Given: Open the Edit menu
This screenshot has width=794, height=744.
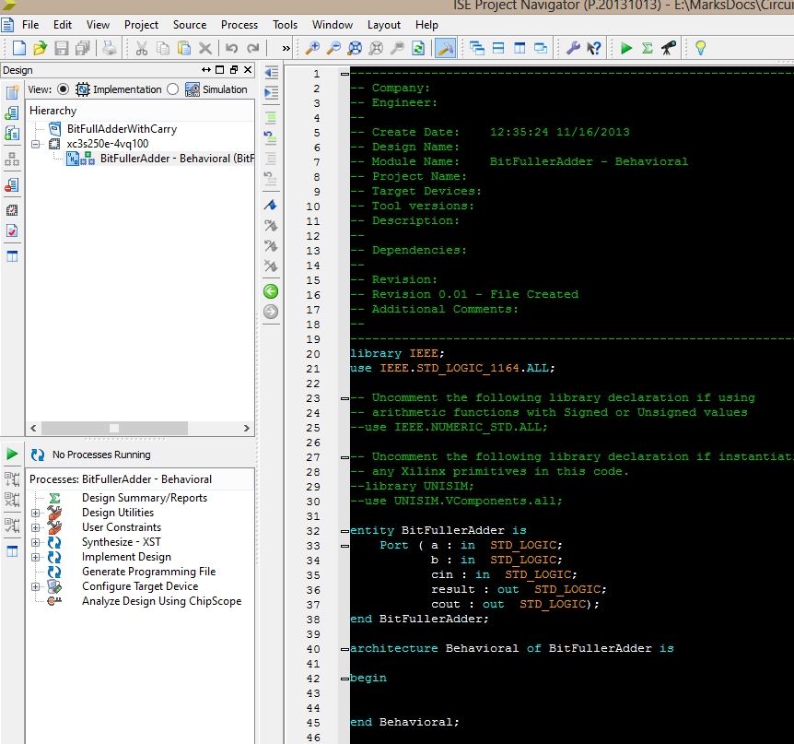Looking at the screenshot, I should [63, 25].
